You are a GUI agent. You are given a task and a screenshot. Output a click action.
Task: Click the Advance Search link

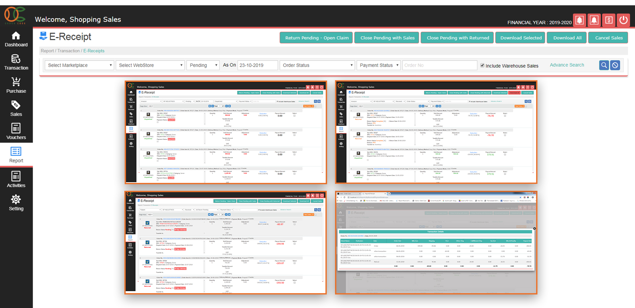coord(567,65)
